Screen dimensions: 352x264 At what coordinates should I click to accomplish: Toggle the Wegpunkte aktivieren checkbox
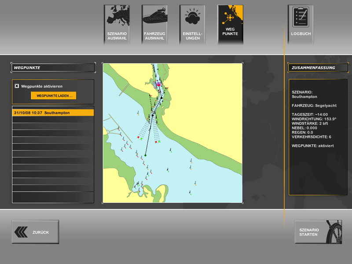tap(17, 86)
